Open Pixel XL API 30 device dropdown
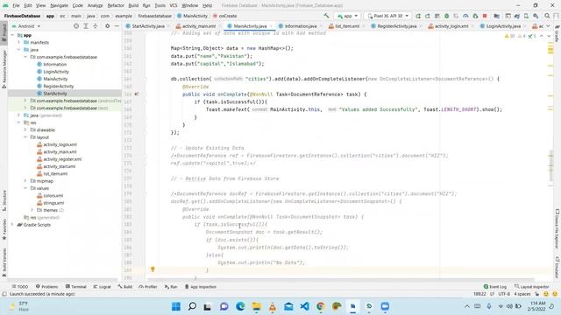Viewport: 561px width, 315px height. 387,16
